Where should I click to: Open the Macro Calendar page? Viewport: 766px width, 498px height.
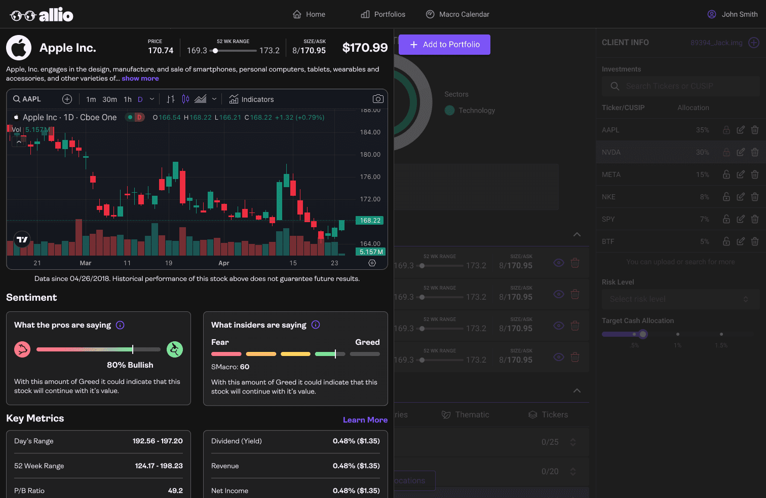click(457, 14)
